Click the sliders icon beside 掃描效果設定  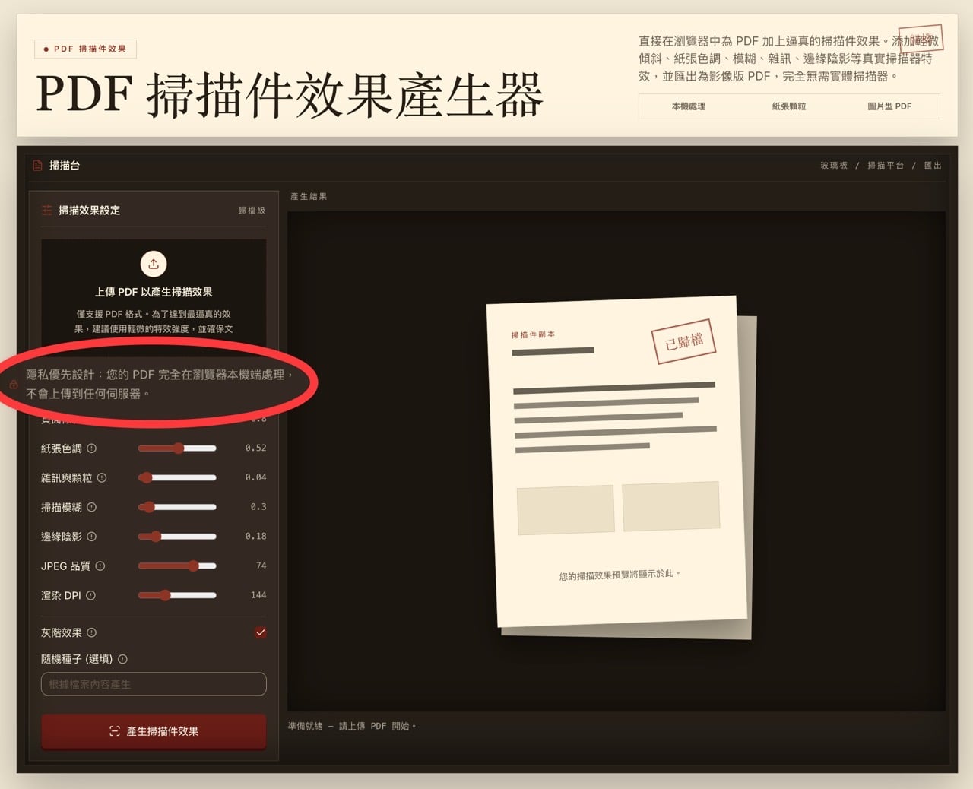click(x=47, y=211)
